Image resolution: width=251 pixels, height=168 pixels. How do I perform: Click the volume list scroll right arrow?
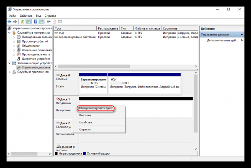click(x=196, y=66)
